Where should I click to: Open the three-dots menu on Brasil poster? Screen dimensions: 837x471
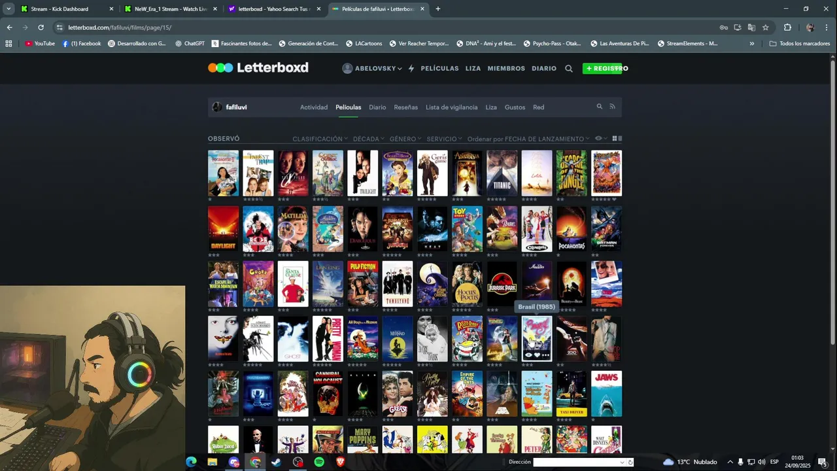(545, 355)
